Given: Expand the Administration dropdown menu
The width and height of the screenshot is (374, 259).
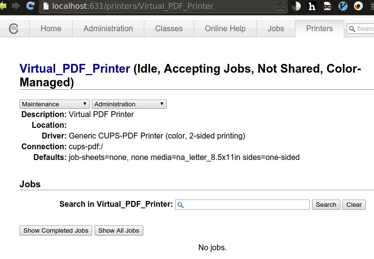Looking at the screenshot, I should point(129,104).
